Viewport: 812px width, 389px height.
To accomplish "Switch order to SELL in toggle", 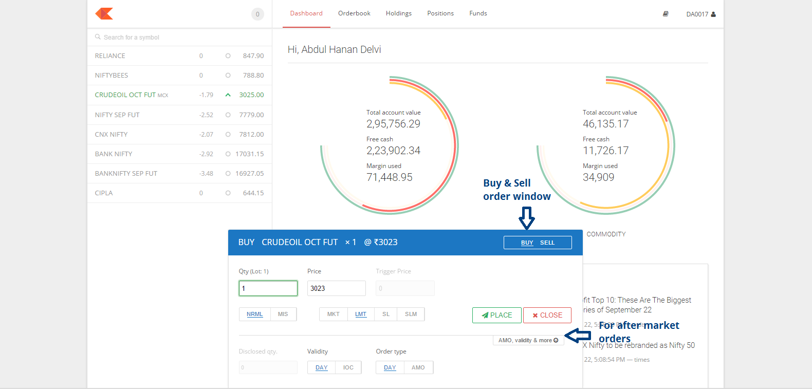I will pyautogui.click(x=547, y=243).
